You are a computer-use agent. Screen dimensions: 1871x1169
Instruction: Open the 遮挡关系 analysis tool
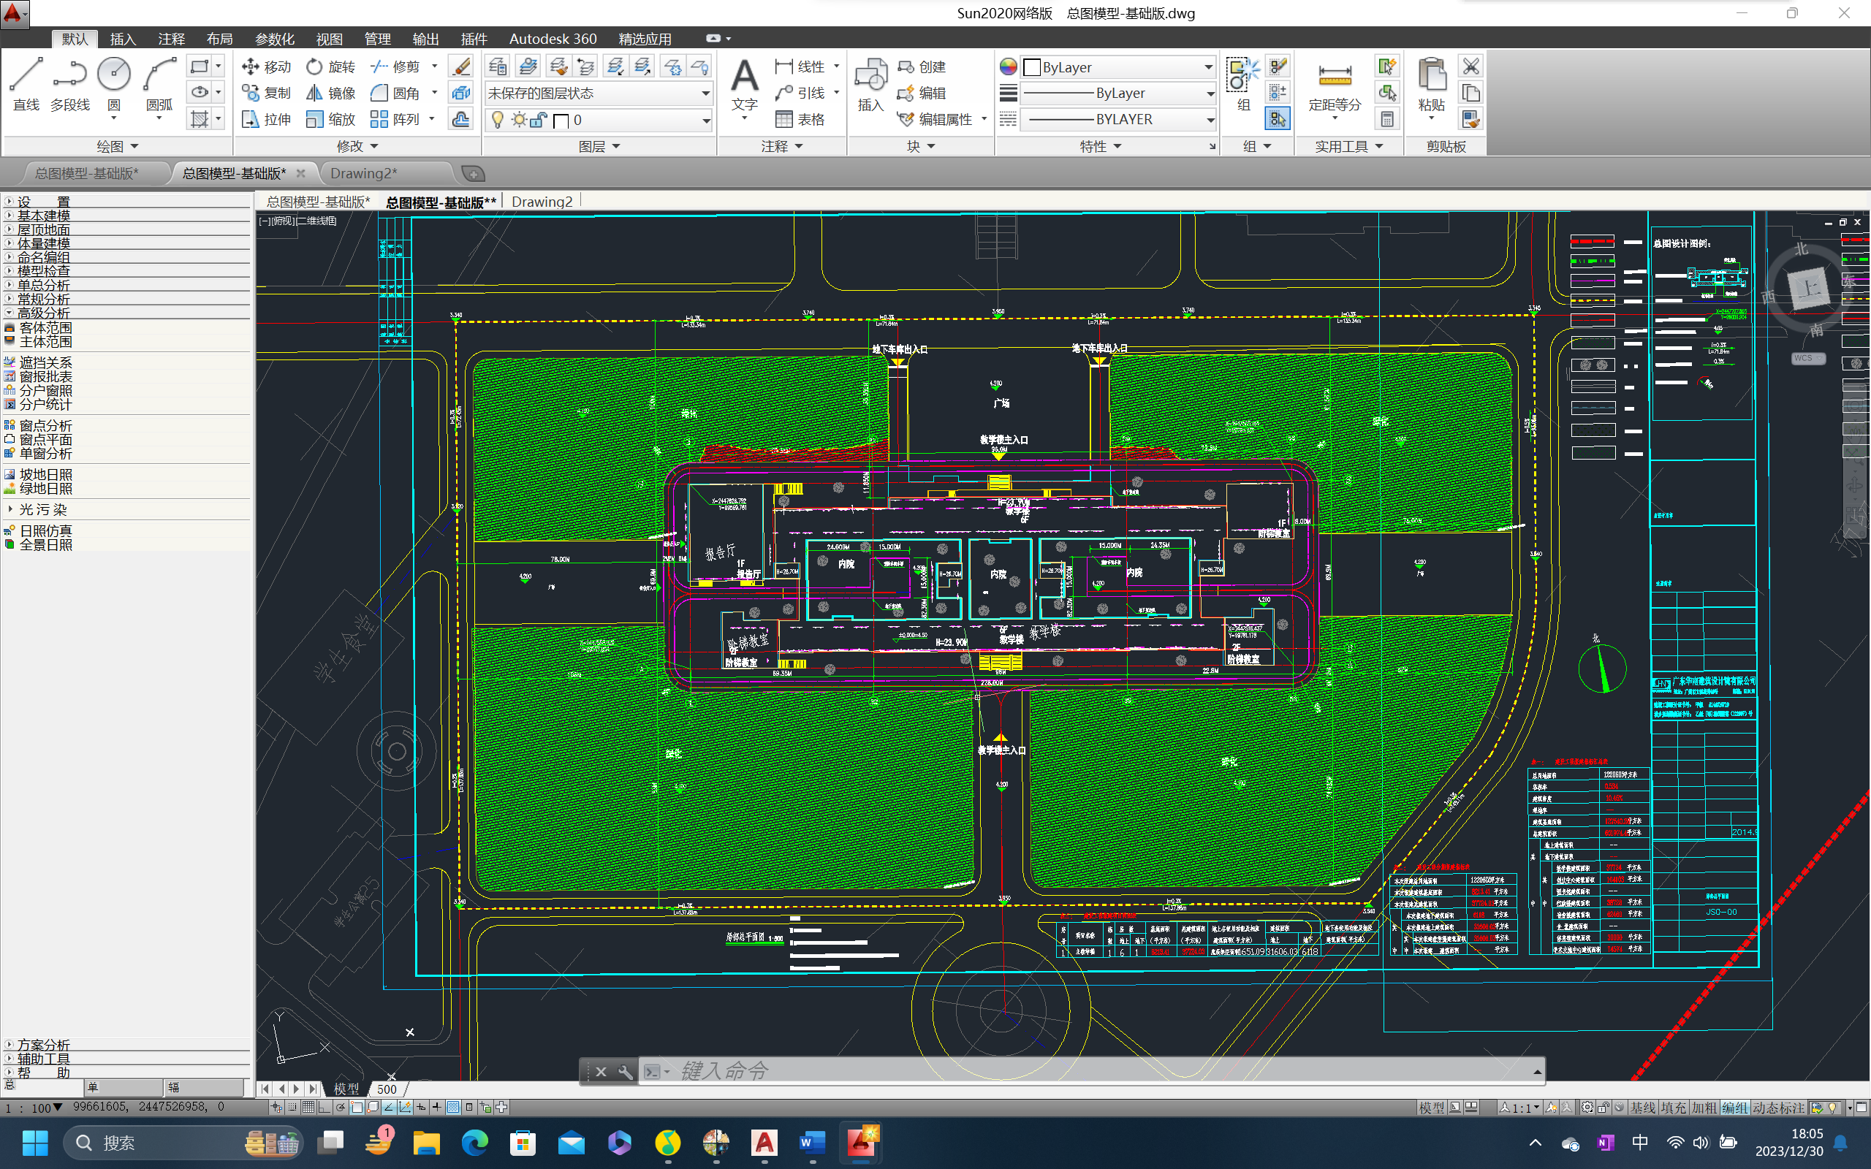tap(45, 362)
